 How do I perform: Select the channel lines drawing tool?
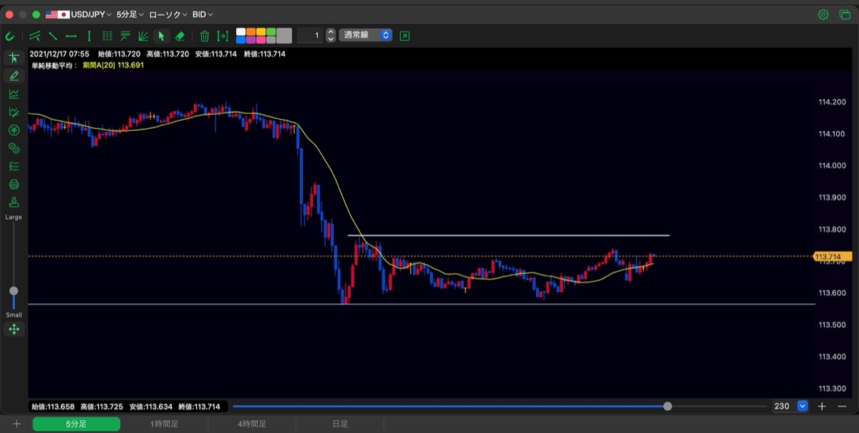tap(35, 36)
